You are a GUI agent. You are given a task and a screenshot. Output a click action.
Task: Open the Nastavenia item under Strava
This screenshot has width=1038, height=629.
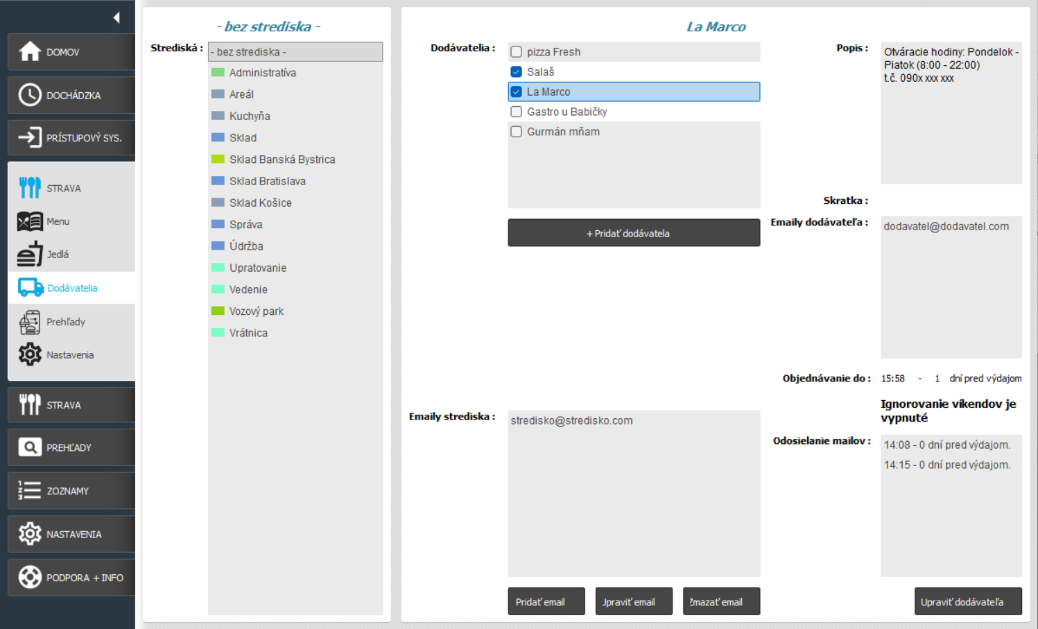(x=69, y=355)
